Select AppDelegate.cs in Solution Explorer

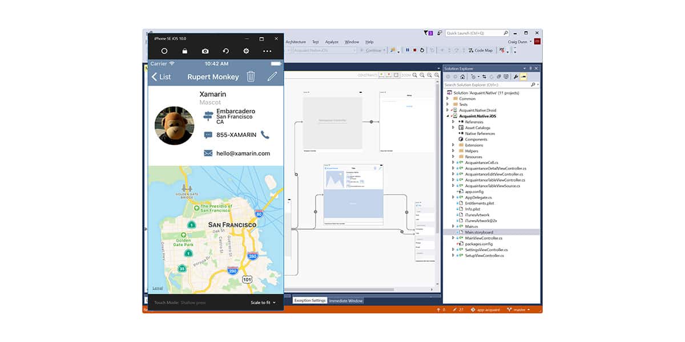click(478, 197)
